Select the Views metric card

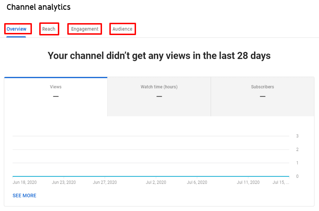click(x=56, y=92)
